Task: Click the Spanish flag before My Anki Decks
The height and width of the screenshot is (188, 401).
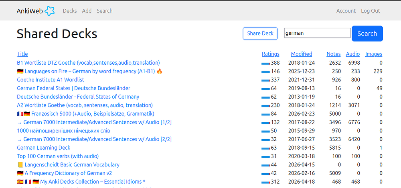Action: pyautogui.click(x=20, y=182)
